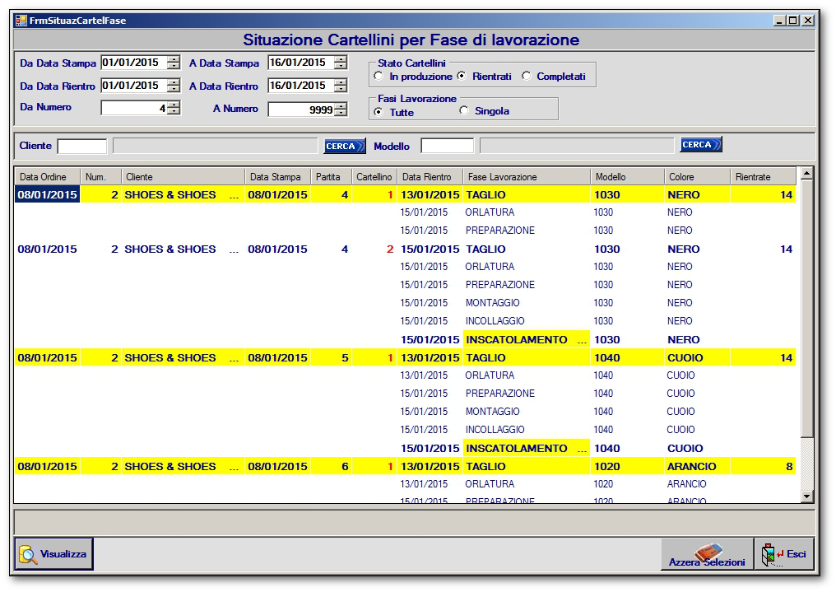
Task: Click the Rientrate value 8 for ARANCIO
Action: pyautogui.click(x=763, y=467)
